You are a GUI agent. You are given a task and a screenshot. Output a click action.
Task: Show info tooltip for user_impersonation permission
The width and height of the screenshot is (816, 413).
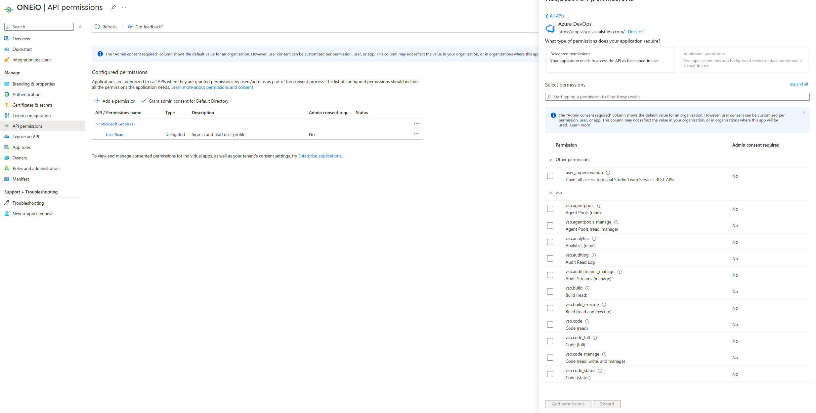point(608,173)
